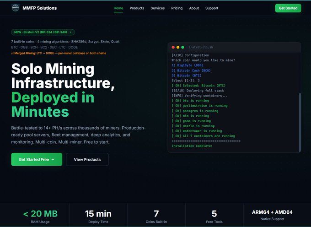Click the '7 built-in coins' algorithms line
The image size is (311, 227).
(65, 42)
